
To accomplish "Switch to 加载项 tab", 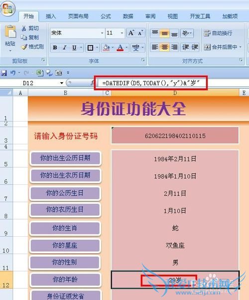I will [x=230, y=16].
